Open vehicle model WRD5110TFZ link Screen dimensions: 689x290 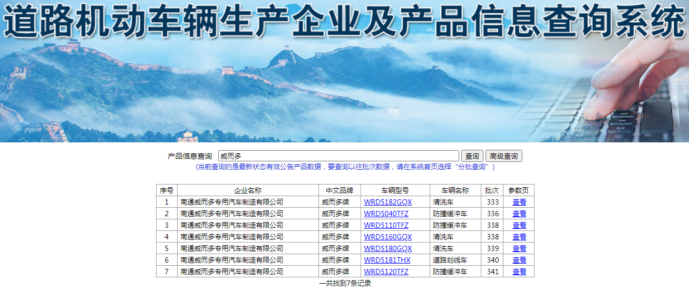pos(386,225)
